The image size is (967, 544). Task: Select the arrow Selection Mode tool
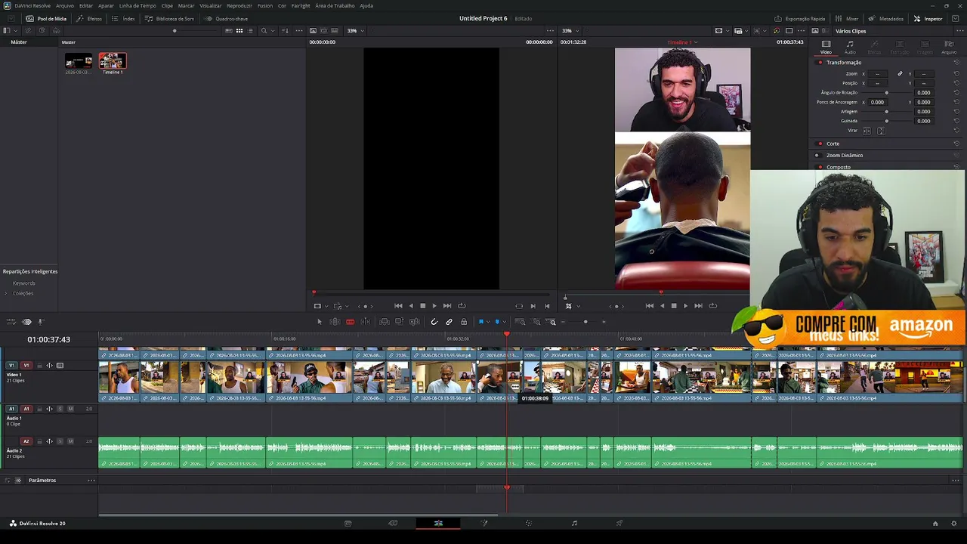319,322
